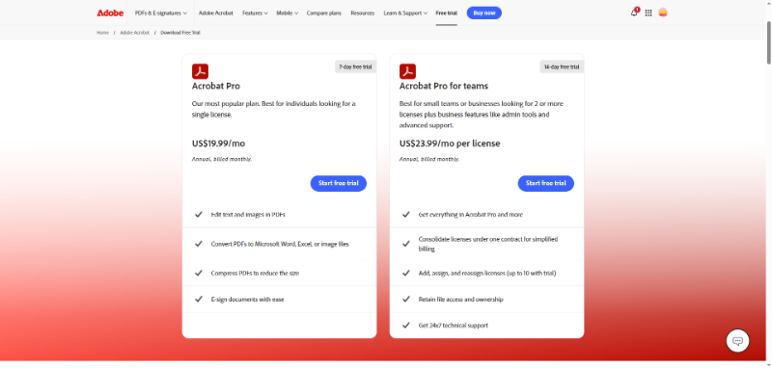
Task: Click the US$23.99/mo per license price
Action: point(450,144)
